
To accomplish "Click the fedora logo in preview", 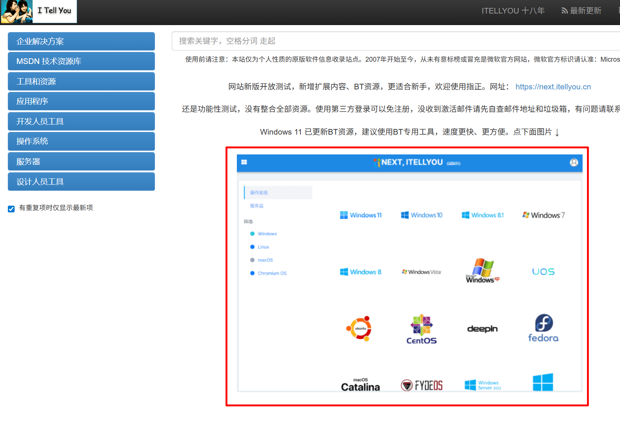I will (x=543, y=328).
